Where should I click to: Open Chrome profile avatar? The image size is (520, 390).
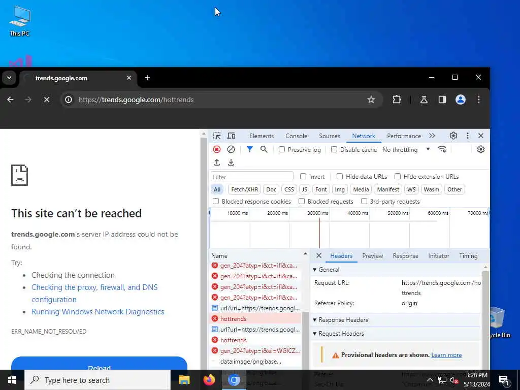coord(460,100)
